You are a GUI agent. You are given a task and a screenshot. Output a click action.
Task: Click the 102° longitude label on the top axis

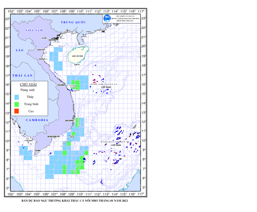coord(11,12)
